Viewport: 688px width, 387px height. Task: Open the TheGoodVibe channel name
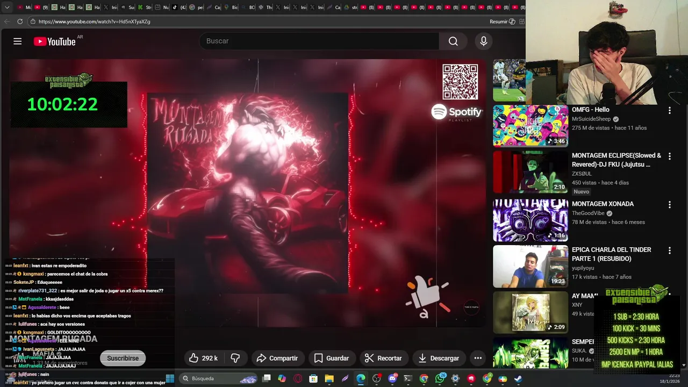tap(588, 213)
